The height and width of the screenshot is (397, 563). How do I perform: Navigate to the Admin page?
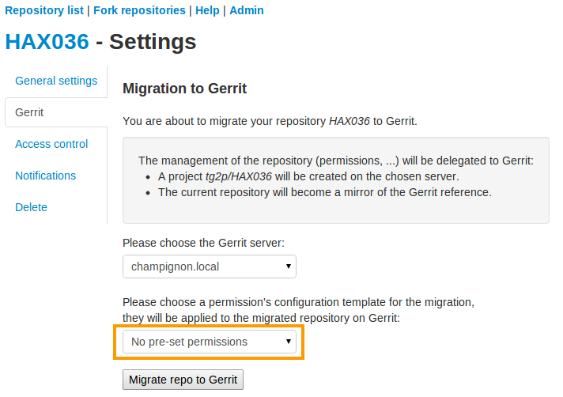[247, 10]
